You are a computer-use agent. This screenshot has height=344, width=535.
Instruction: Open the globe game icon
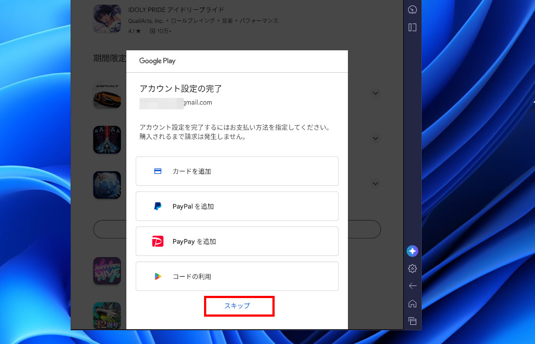pyautogui.click(x=107, y=185)
